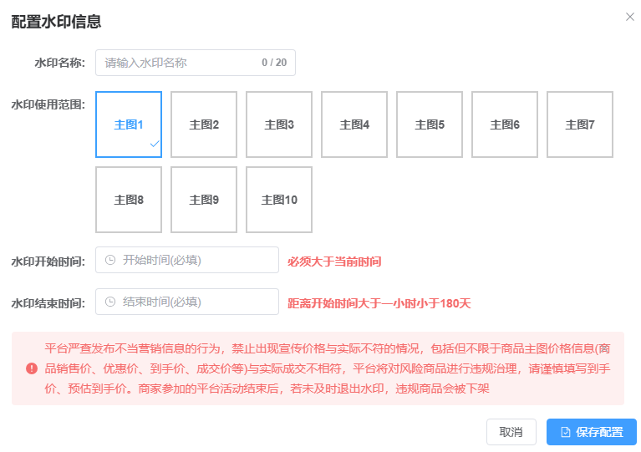
Task: Select the 主图3 option
Action: (279, 124)
